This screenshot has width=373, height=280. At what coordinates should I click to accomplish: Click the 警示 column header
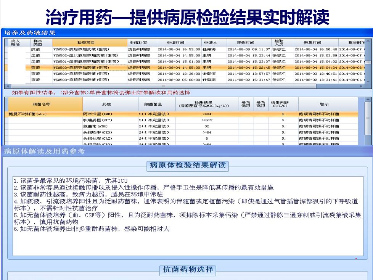click(328, 104)
